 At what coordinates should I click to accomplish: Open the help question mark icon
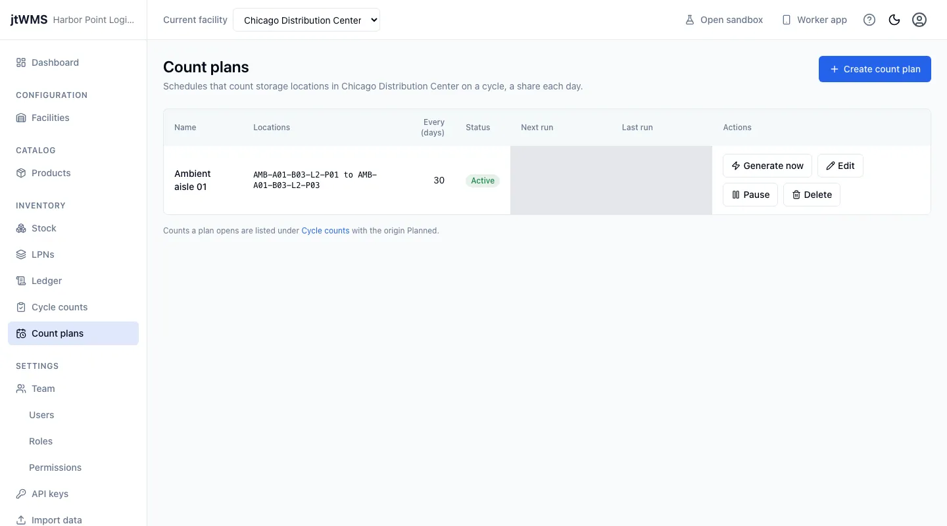(869, 20)
